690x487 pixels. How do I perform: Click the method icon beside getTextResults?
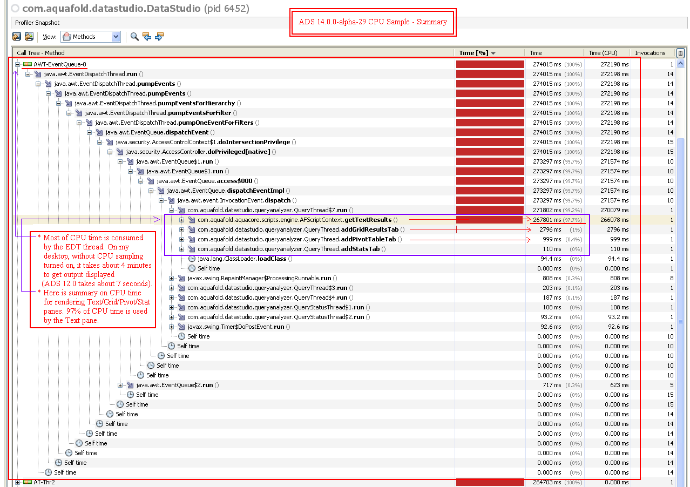[192, 220]
